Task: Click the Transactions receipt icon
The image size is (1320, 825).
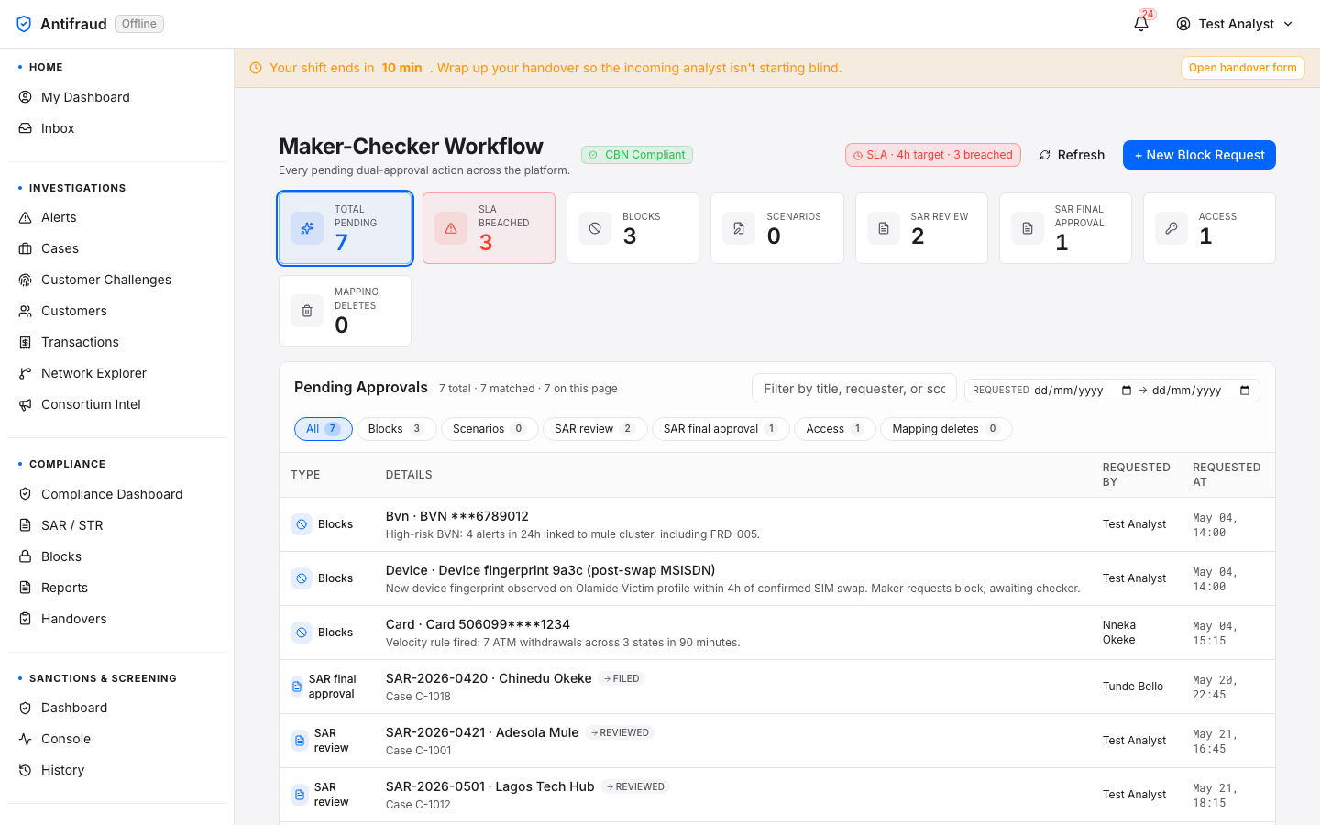Action: pyautogui.click(x=26, y=342)
